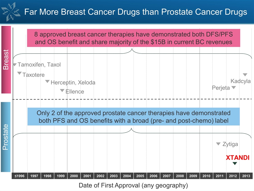Click the red XTANDI label
This screenshot has height=191, width=254.
click(x=237, y=158)
